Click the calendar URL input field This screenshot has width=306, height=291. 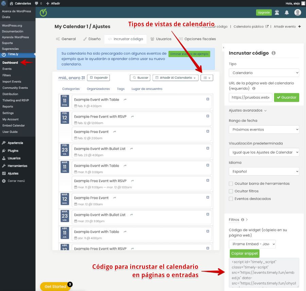250,97
